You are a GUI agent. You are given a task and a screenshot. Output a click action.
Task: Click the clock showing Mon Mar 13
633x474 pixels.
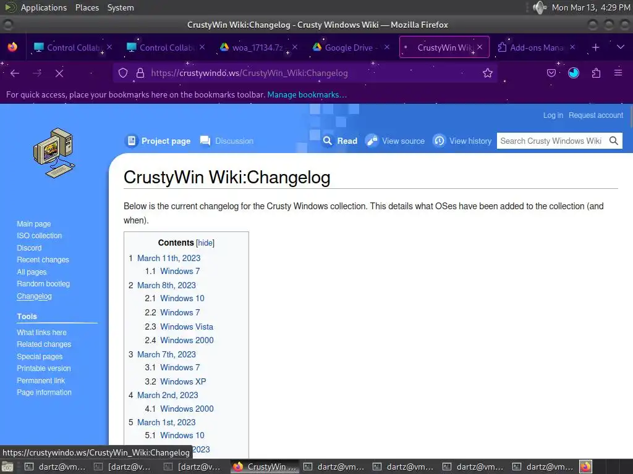[x=590, y=7]
